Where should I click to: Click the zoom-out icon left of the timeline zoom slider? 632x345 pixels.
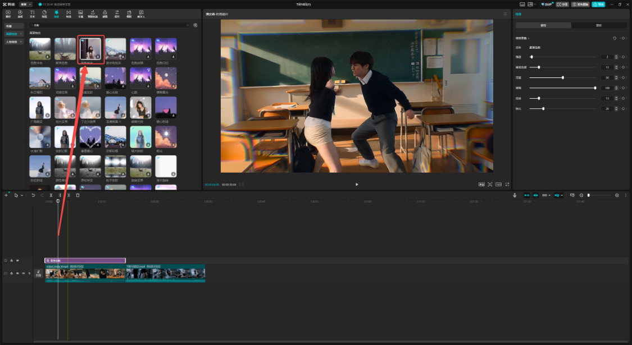pyautogui.click(x=581, y=195)
